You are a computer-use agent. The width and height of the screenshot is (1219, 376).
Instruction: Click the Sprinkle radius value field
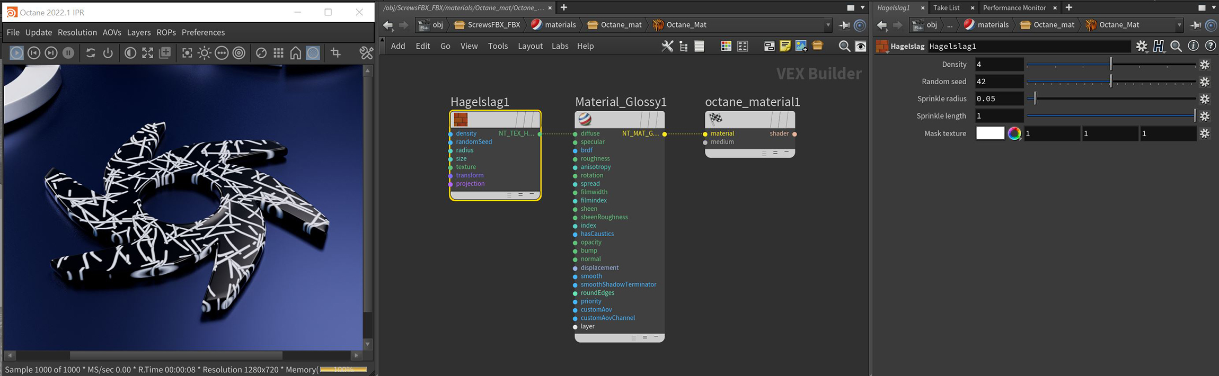(999, 99)
